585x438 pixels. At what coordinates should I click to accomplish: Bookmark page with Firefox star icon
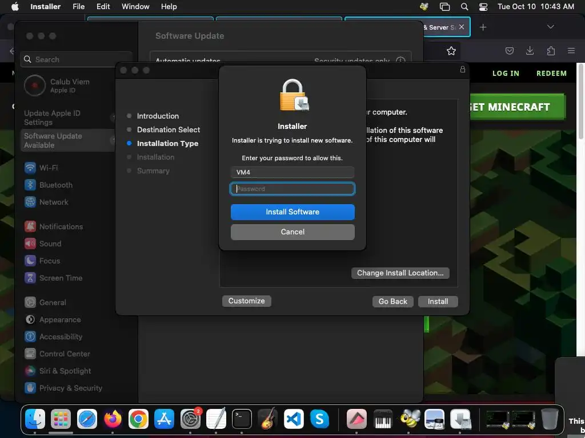[451, 51]
